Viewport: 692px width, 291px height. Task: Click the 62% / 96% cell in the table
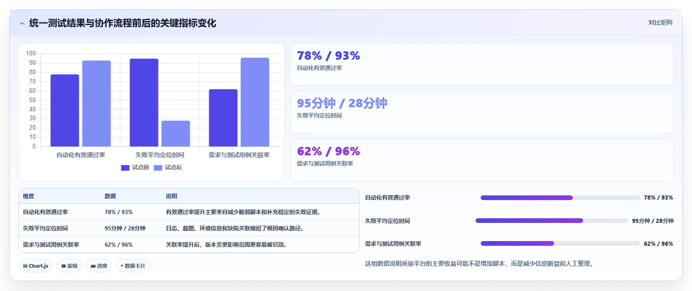(119, 244)
